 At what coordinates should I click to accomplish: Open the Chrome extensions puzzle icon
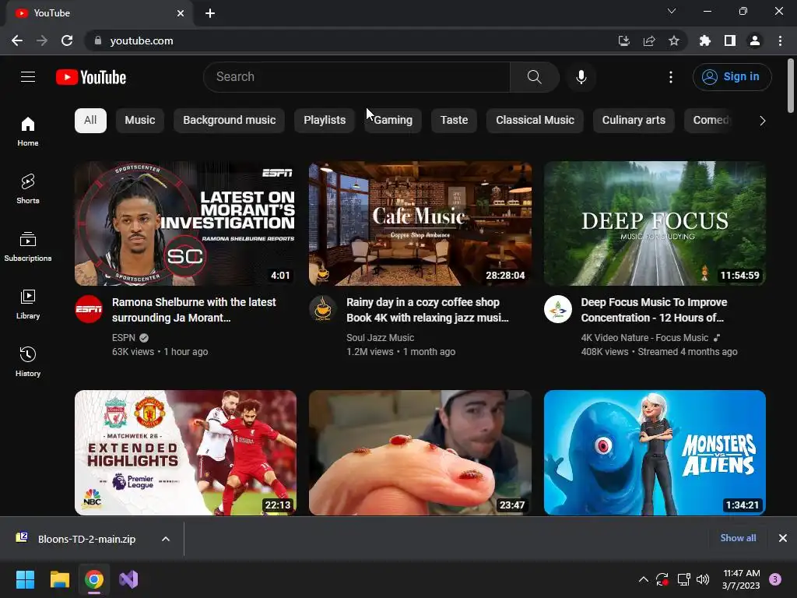(705, 40)
